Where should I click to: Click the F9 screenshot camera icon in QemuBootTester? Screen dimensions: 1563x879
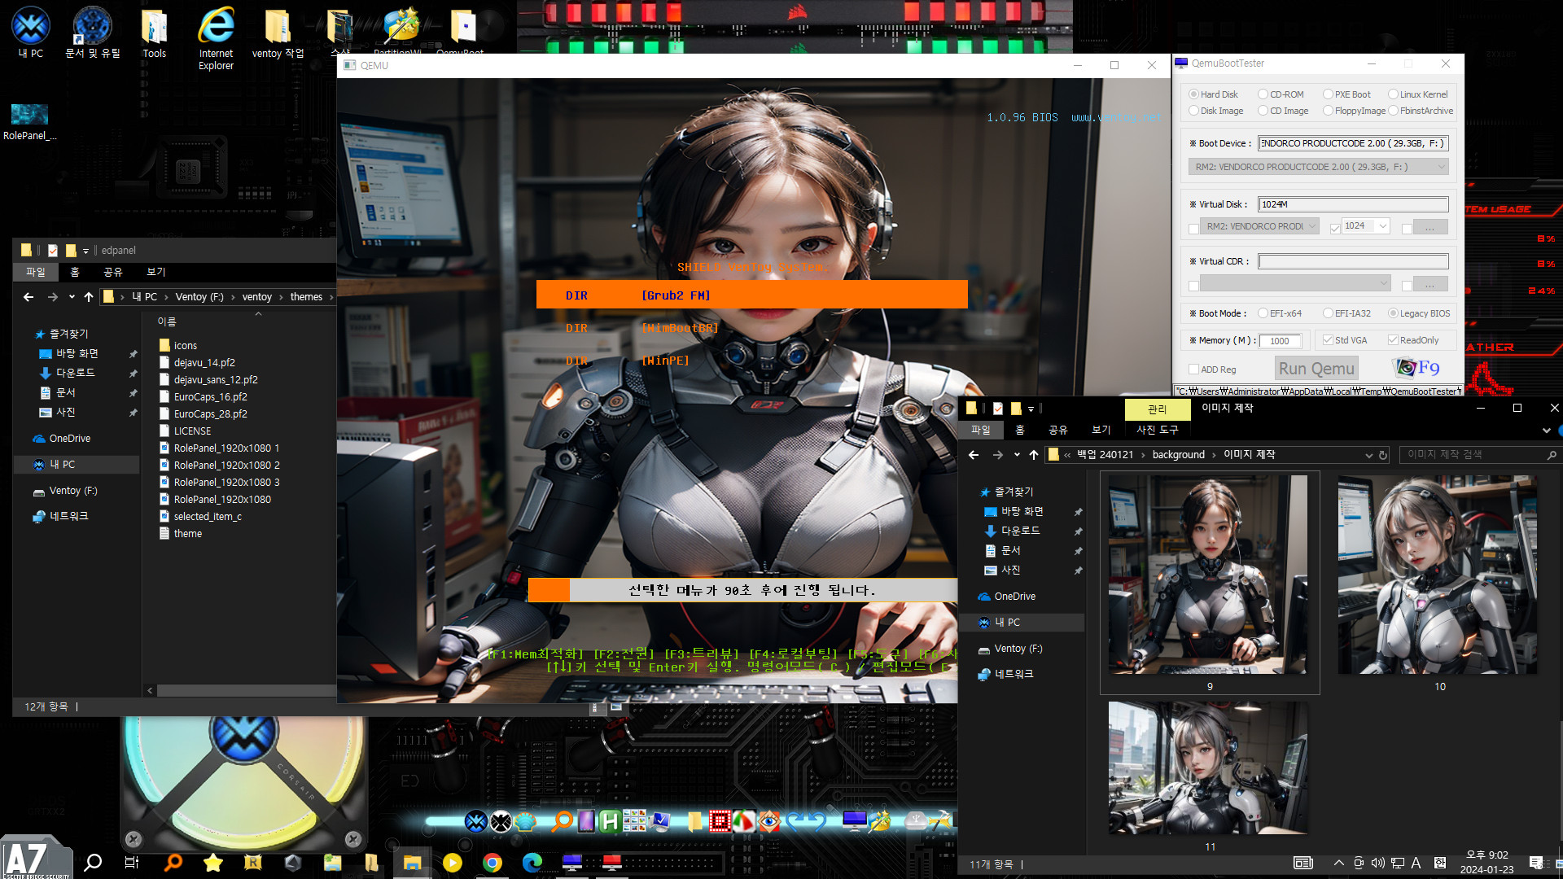click(1416, 368)
